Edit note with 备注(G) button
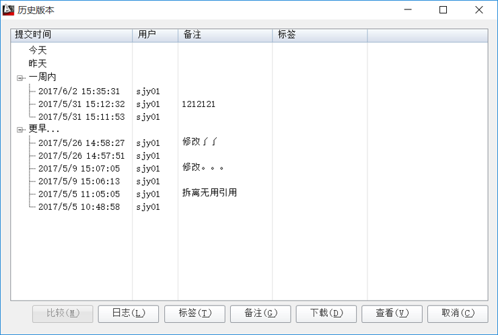Image resolution: width=498 pixels, height=335 pixels. tap(260, 313)
